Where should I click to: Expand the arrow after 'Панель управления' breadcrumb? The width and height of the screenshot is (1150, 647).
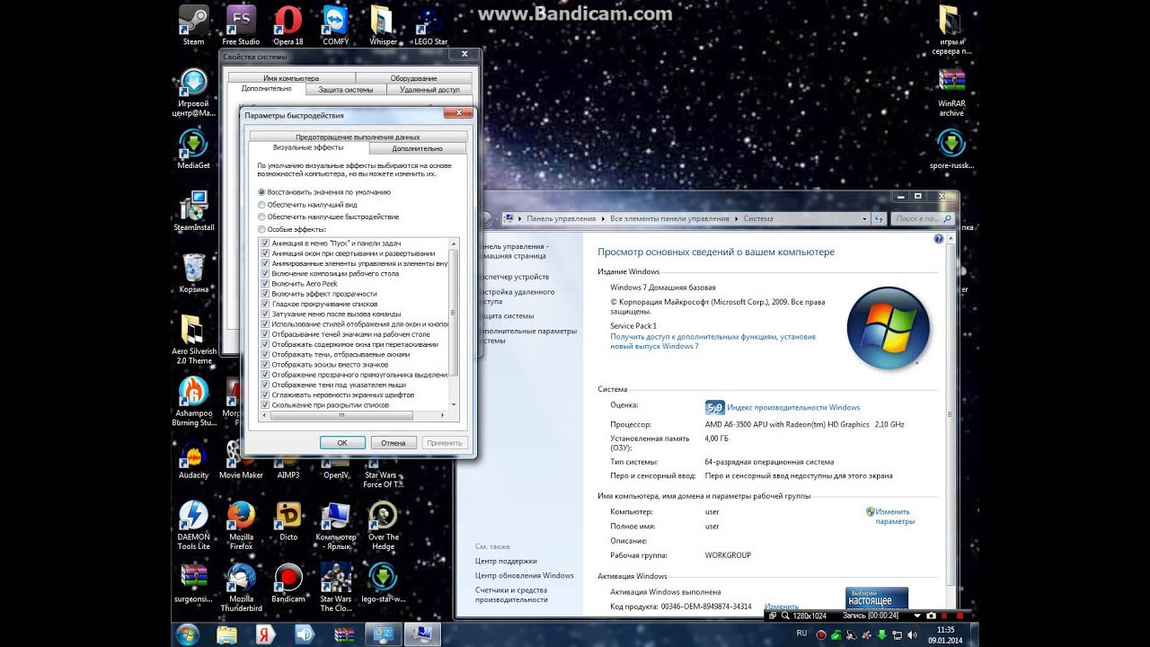click(603, 218)
